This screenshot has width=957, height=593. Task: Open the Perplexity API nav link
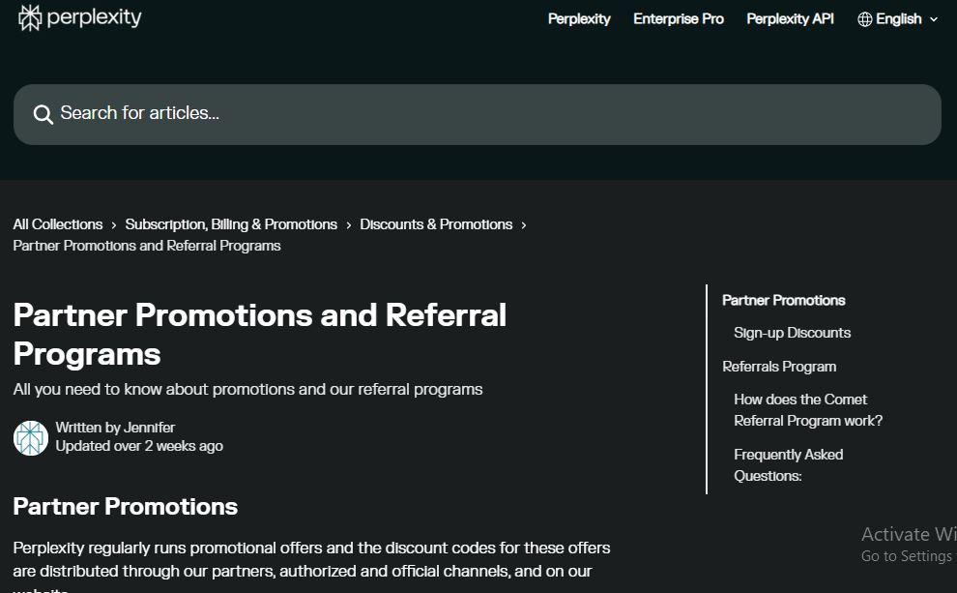(x=790, y=19)
